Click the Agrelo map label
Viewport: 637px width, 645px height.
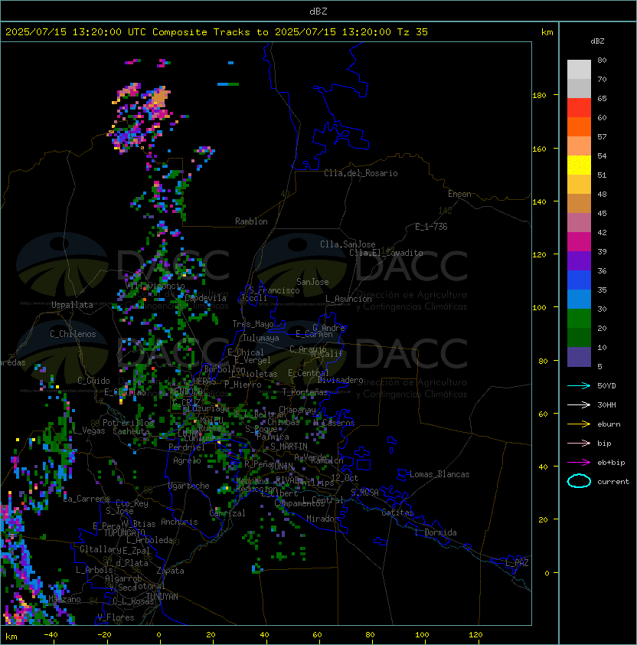(187, 460)
